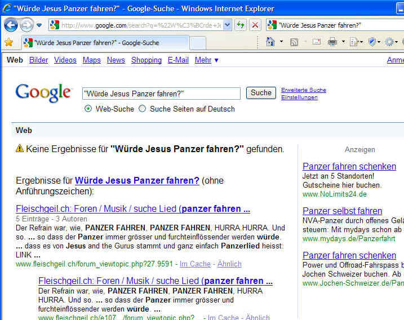The height and width of the screenshot is (320, 404).
Task: Click the Google logo
Action: pos(43,93)
